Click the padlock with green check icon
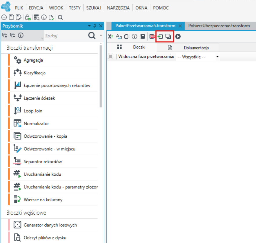The image size is (256, 243). (x=28, y=17)
